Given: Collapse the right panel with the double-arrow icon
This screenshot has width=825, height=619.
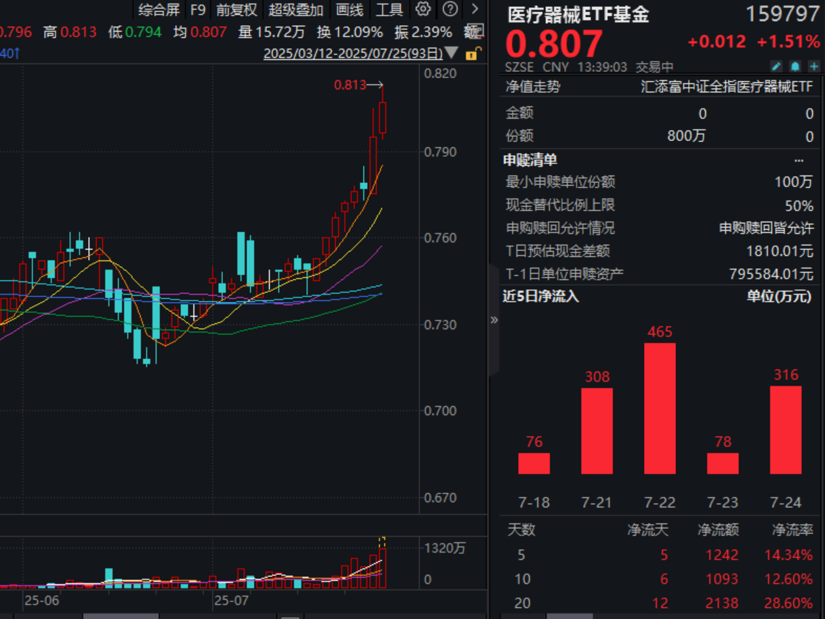Looking at the screenshot, I should [494, 319].
